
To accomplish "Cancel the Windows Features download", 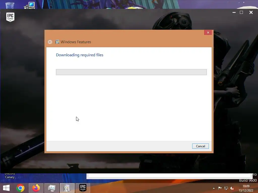I will tap(200, 146).
